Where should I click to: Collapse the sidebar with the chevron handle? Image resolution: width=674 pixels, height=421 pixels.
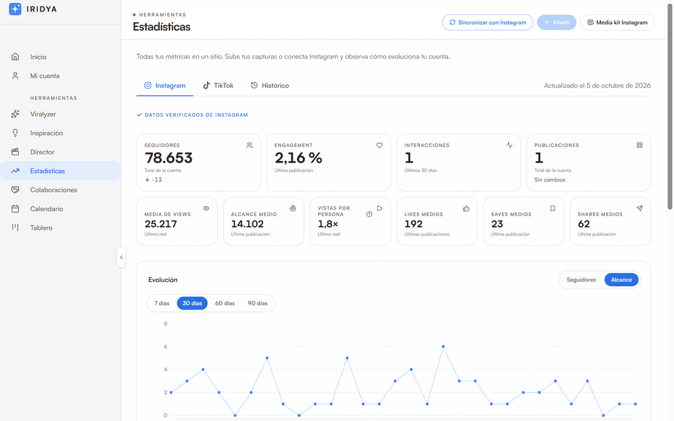(121, 257)
